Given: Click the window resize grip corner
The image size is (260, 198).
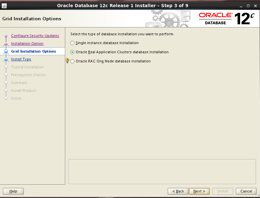Looking at the screenshot, I should (x=258, y=195).
